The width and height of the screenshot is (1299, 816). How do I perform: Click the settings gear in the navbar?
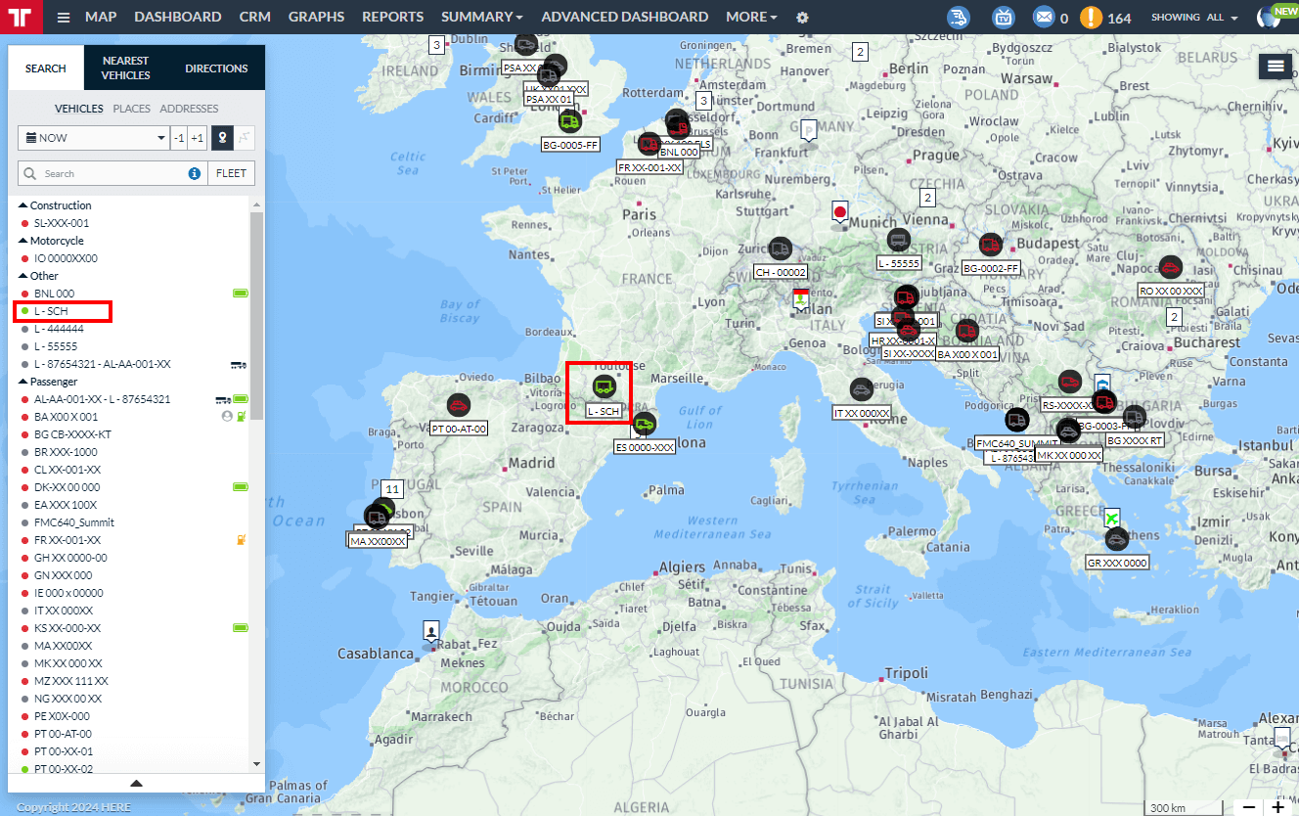click(x=802, y=18)
